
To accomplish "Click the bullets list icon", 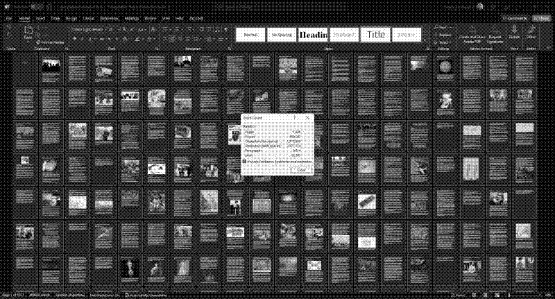I will [165, 30].
